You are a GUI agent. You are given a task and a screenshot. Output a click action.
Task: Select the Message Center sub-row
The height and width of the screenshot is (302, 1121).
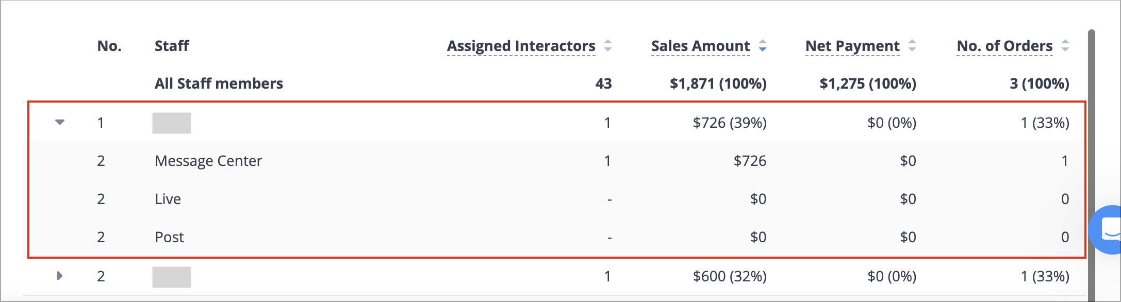(557, 161)
